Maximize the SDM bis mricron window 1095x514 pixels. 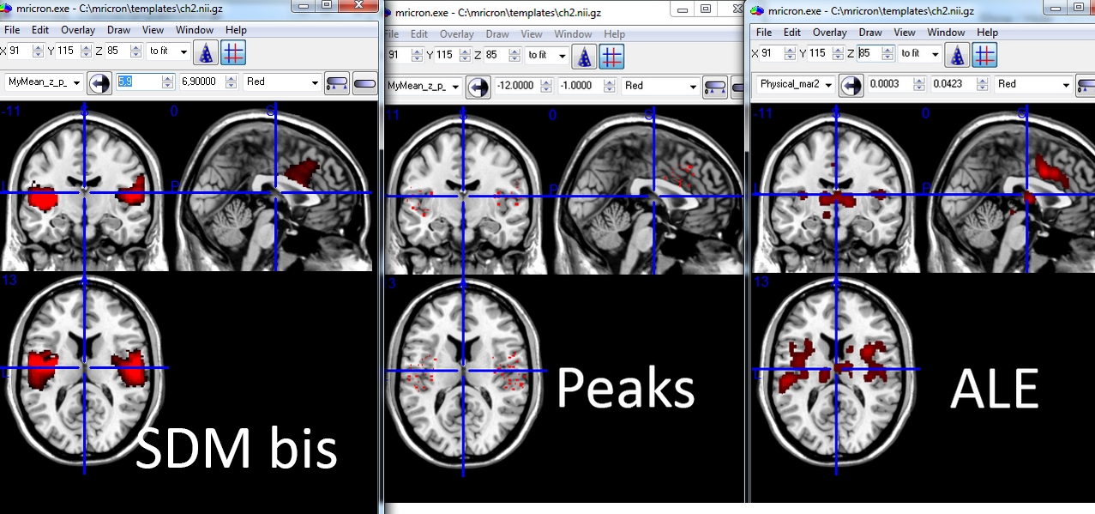(326, 5)
